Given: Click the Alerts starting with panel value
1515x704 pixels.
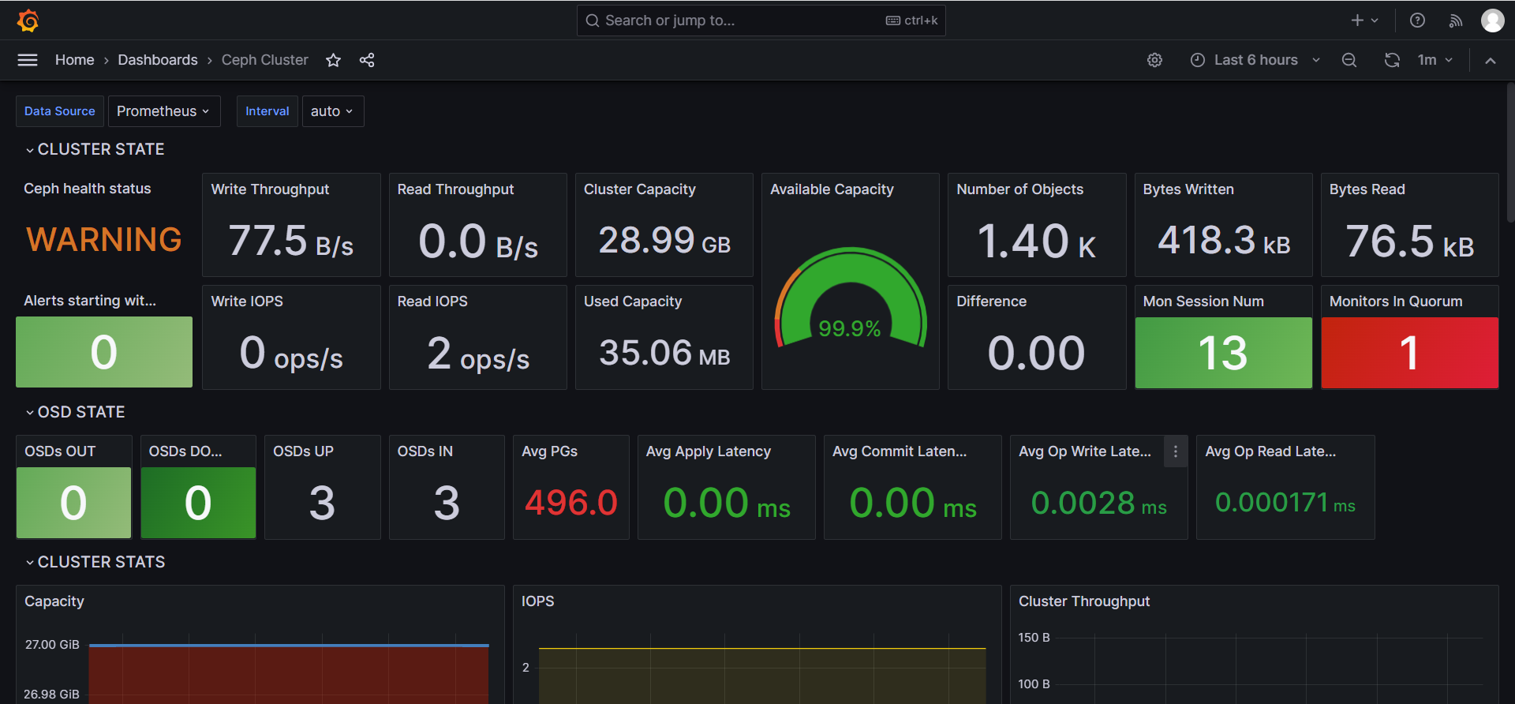Looking at the screenshot, I should (x=104, y=352).
